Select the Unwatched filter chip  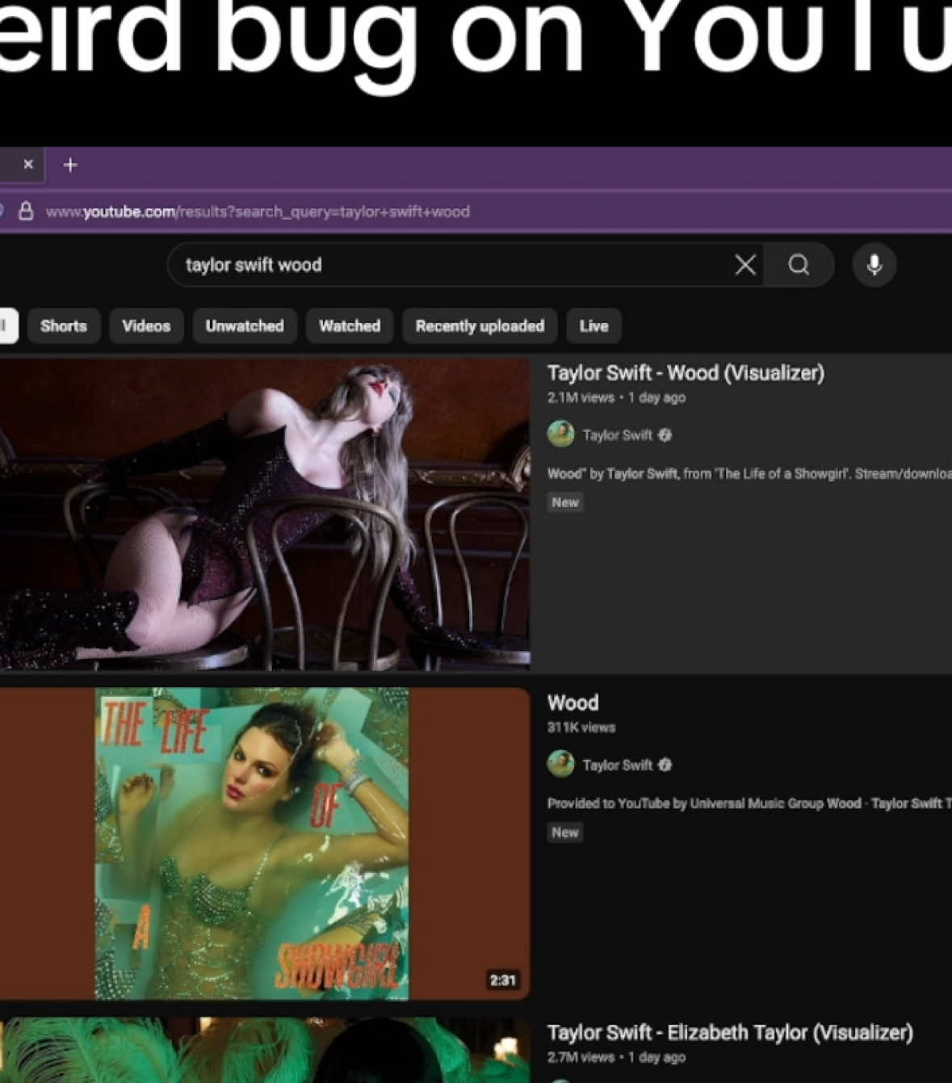[x=245, y=326]
